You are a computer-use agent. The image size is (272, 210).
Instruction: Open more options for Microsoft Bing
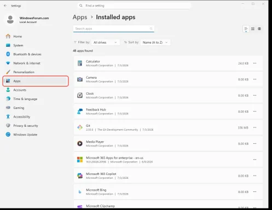255,192
